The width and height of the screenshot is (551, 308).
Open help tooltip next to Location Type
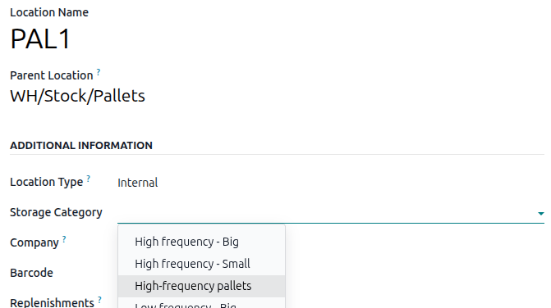click(89, 179)
